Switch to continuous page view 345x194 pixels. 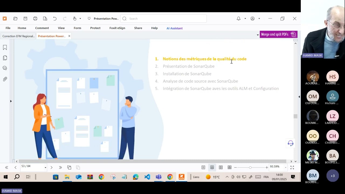pyautogui.click(x=212, y=168)
